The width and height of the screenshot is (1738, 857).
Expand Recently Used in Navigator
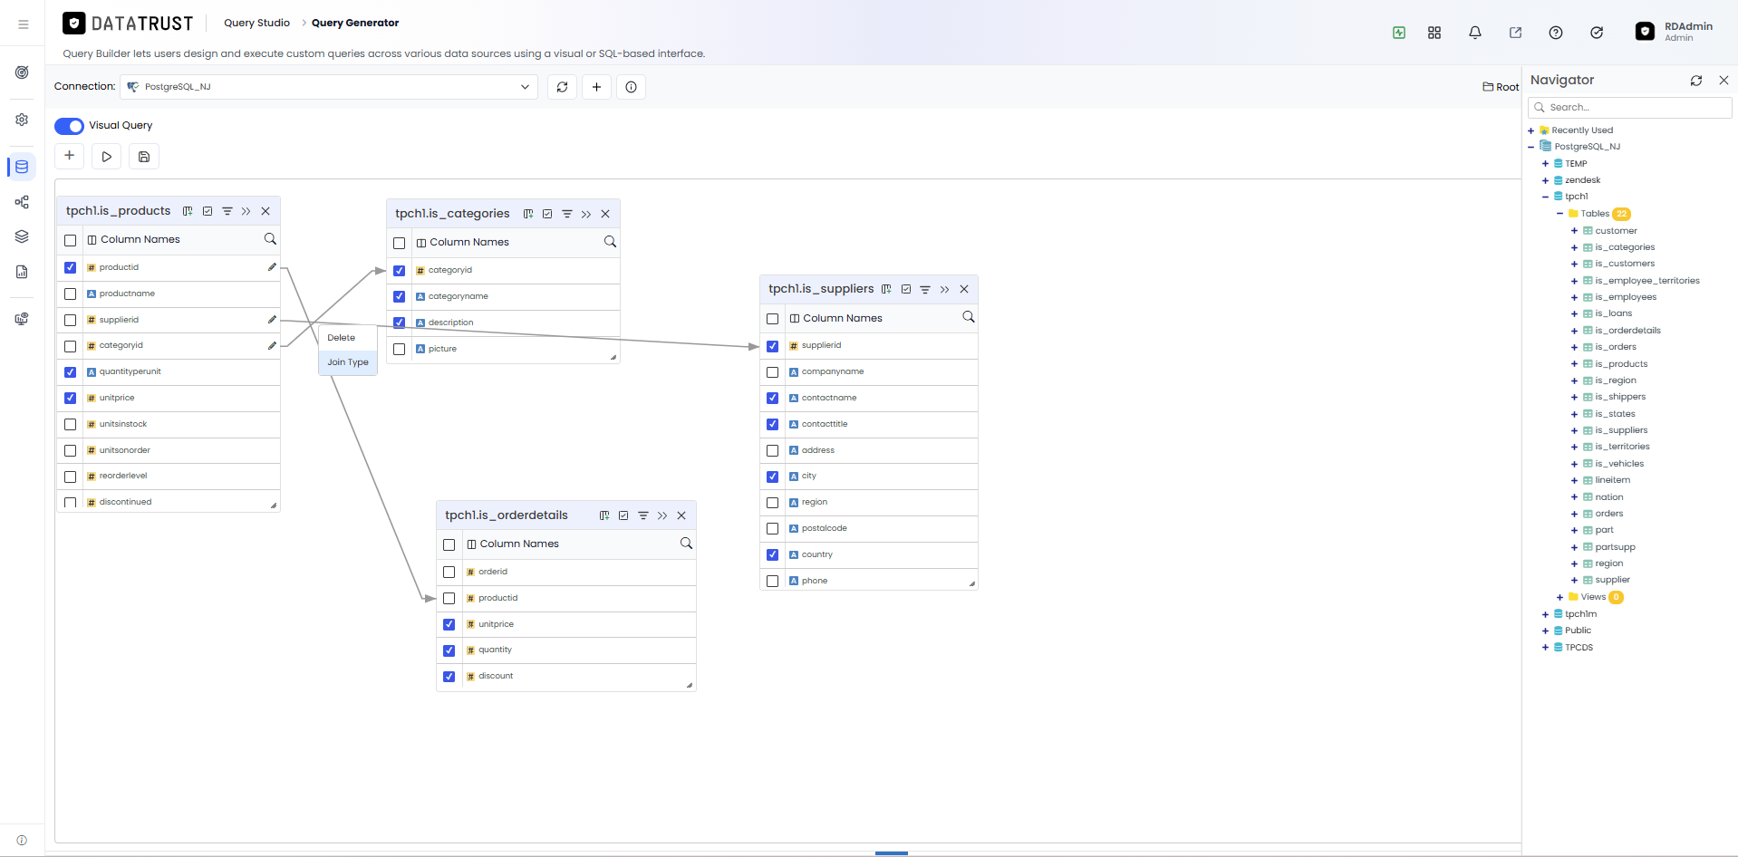tap(1531, 130)
